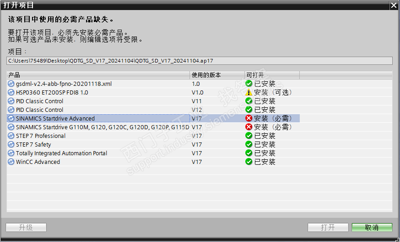Select STEP 7 Professional row text

(x=41, y=136)
